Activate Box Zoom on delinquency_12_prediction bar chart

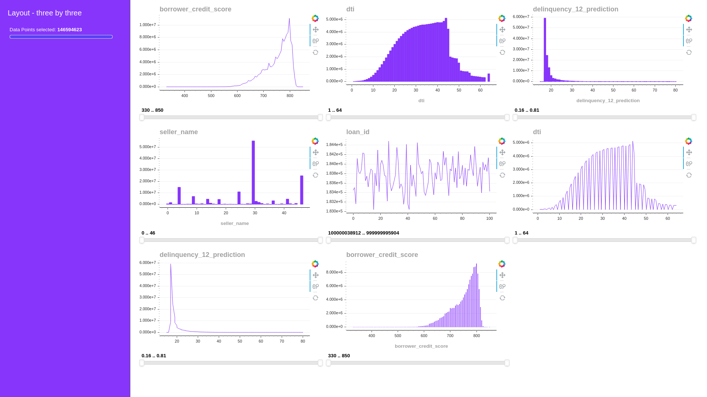[x=689, y=41]
